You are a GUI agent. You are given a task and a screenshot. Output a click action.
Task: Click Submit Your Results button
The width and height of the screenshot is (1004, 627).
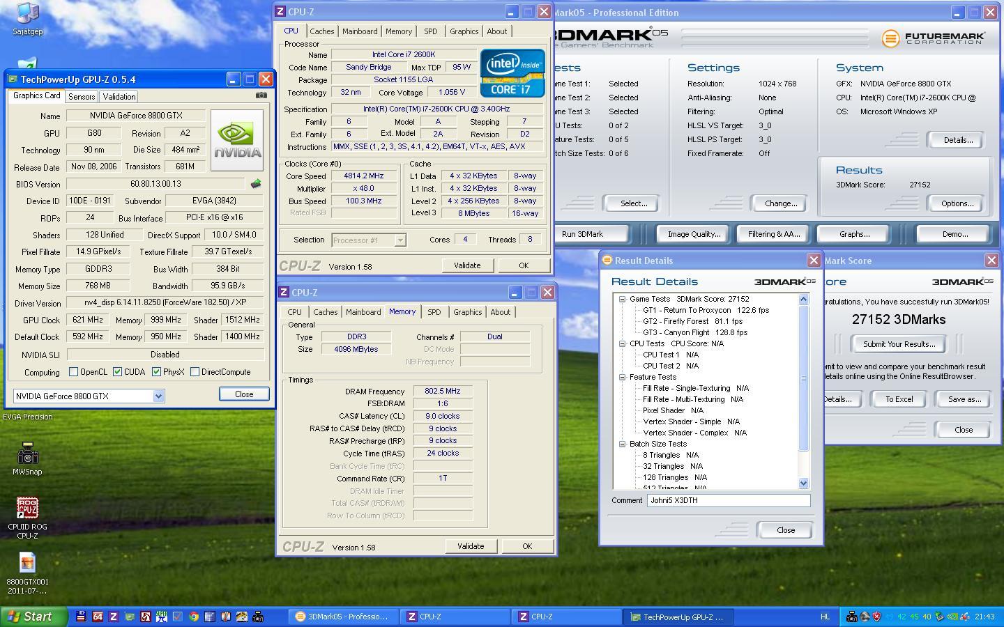(898, 344)
